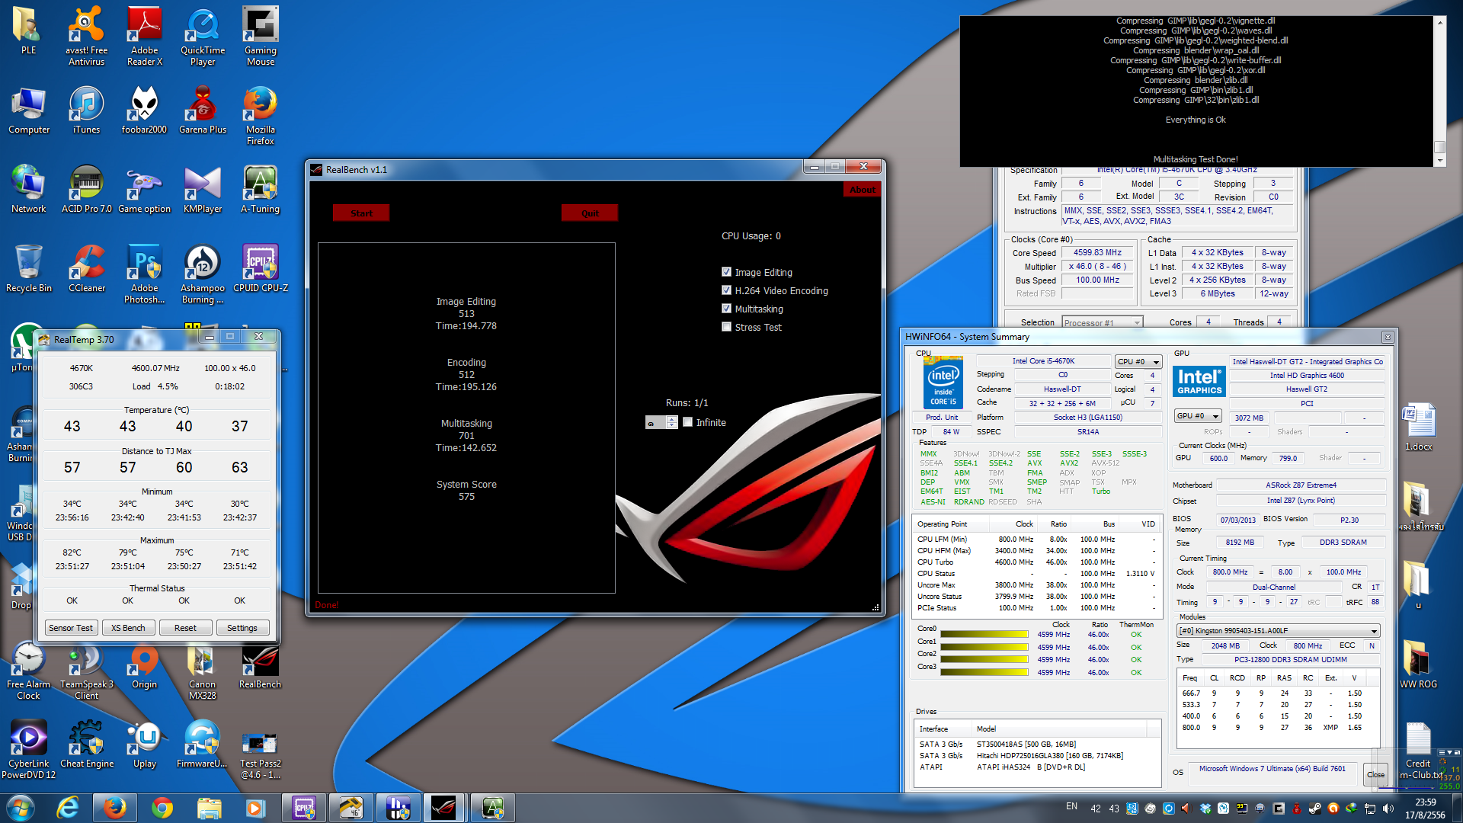Click the Firefox icon in taskbar
The image size is (1463, 823).
(115, 808)
